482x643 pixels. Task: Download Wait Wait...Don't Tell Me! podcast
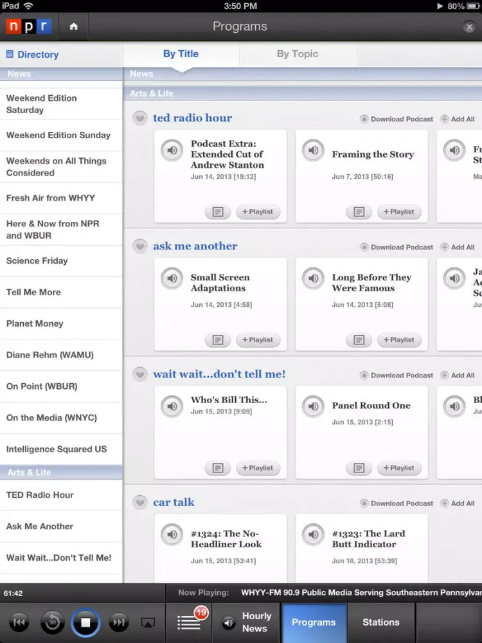(397, 376)
